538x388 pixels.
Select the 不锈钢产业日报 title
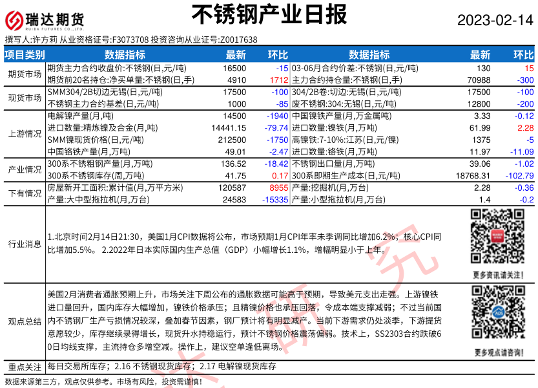(269, 16)
